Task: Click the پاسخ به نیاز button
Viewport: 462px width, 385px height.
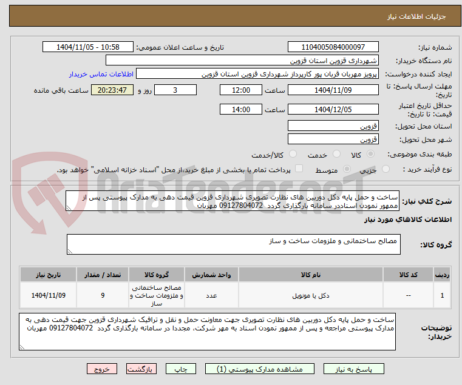Action: [x=353, y=369]
